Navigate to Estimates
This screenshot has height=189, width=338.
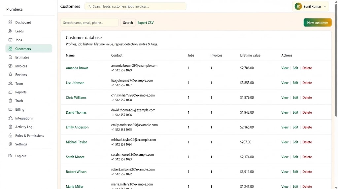point(29,57)
